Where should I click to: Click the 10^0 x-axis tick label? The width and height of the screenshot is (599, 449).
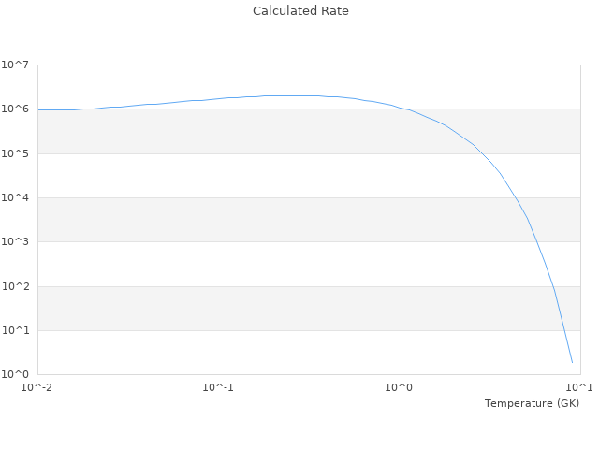pyautogui.click(x=400, y=387)
